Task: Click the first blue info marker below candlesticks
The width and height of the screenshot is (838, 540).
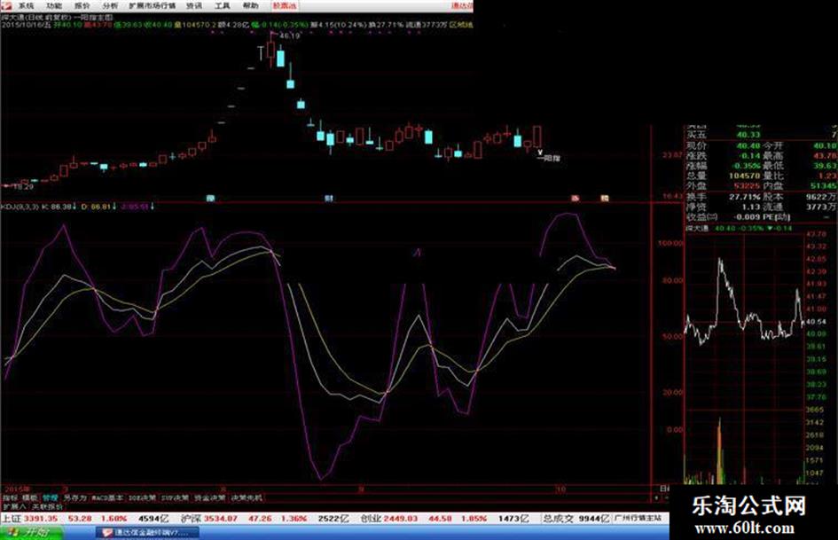Action: (x=210, y=199)
